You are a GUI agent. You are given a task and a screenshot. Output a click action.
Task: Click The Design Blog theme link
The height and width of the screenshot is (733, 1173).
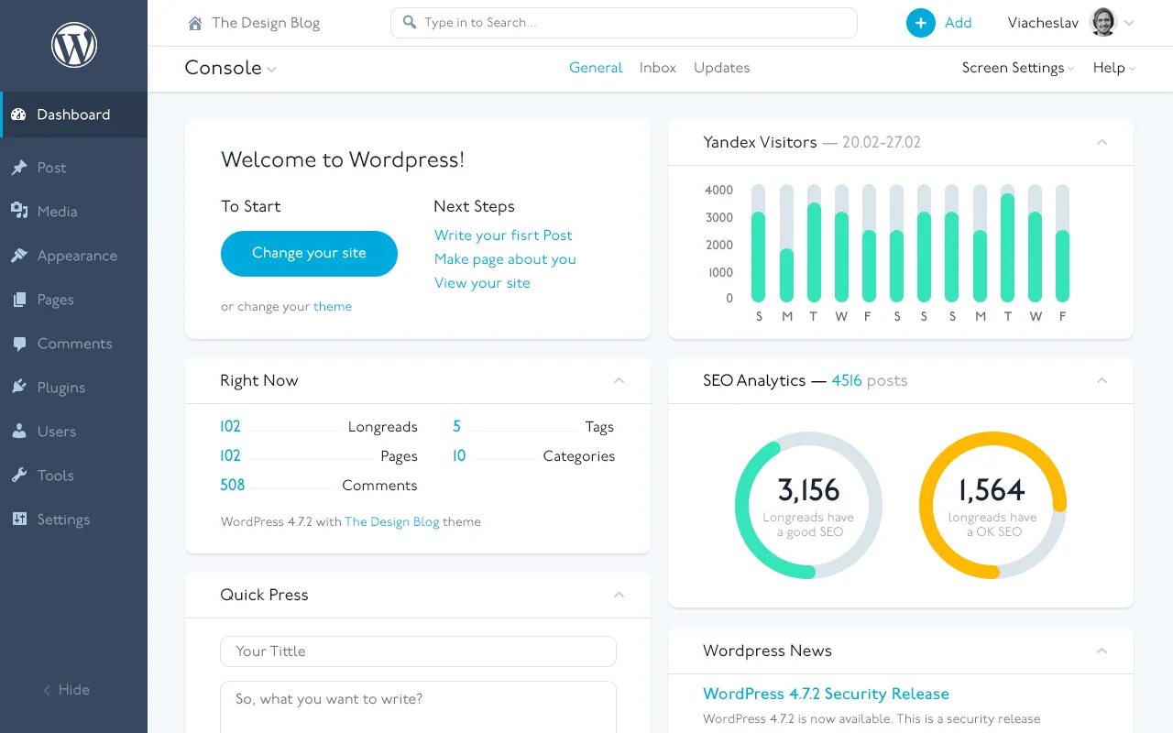pyautogui.click(x=392, y=521)
